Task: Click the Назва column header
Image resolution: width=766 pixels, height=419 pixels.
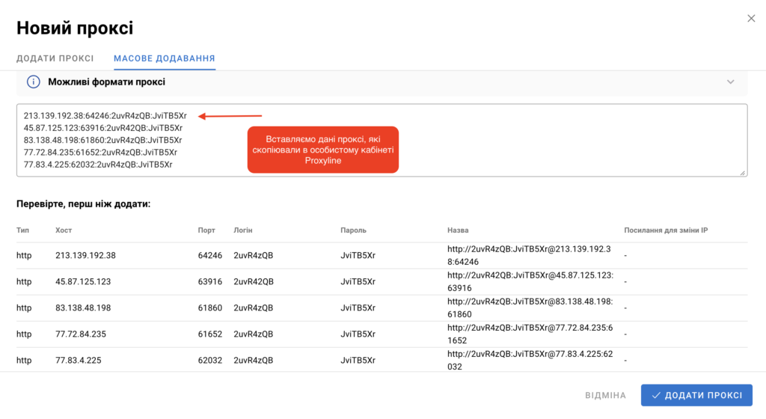Action: [x=458, y=230]
